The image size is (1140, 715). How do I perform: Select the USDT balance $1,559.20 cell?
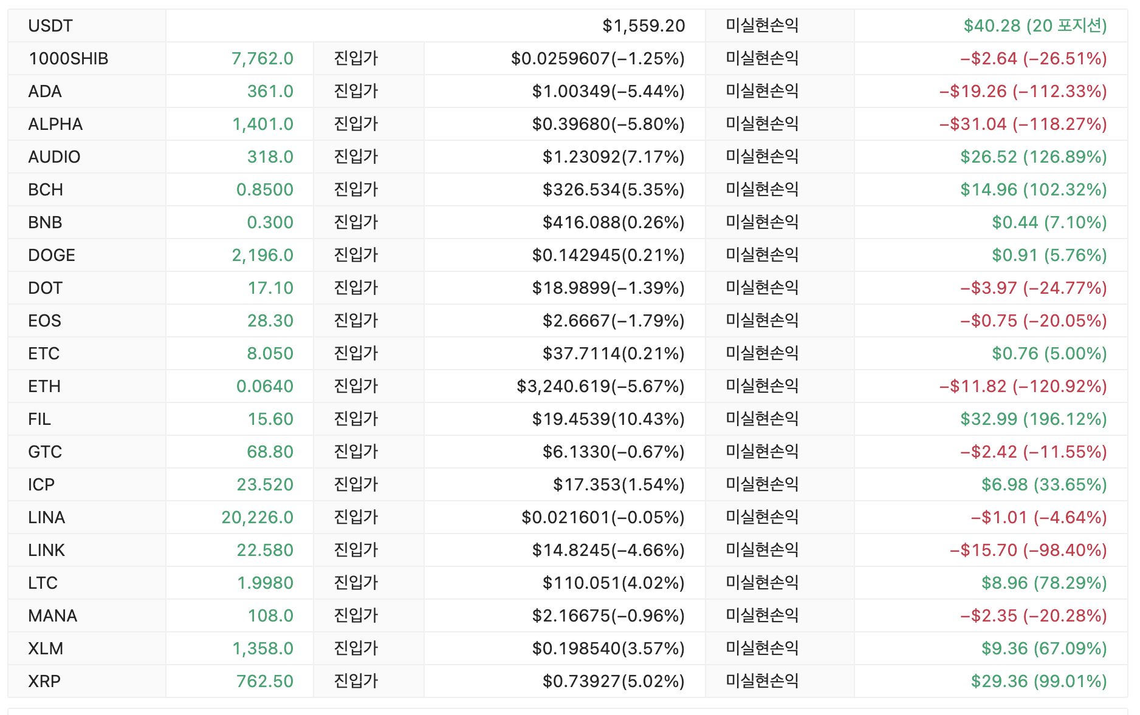click(435, 25)
